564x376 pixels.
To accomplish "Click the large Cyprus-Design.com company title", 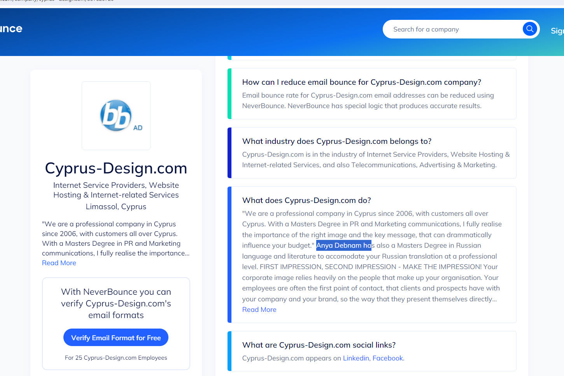I will [x=116, y=168].
